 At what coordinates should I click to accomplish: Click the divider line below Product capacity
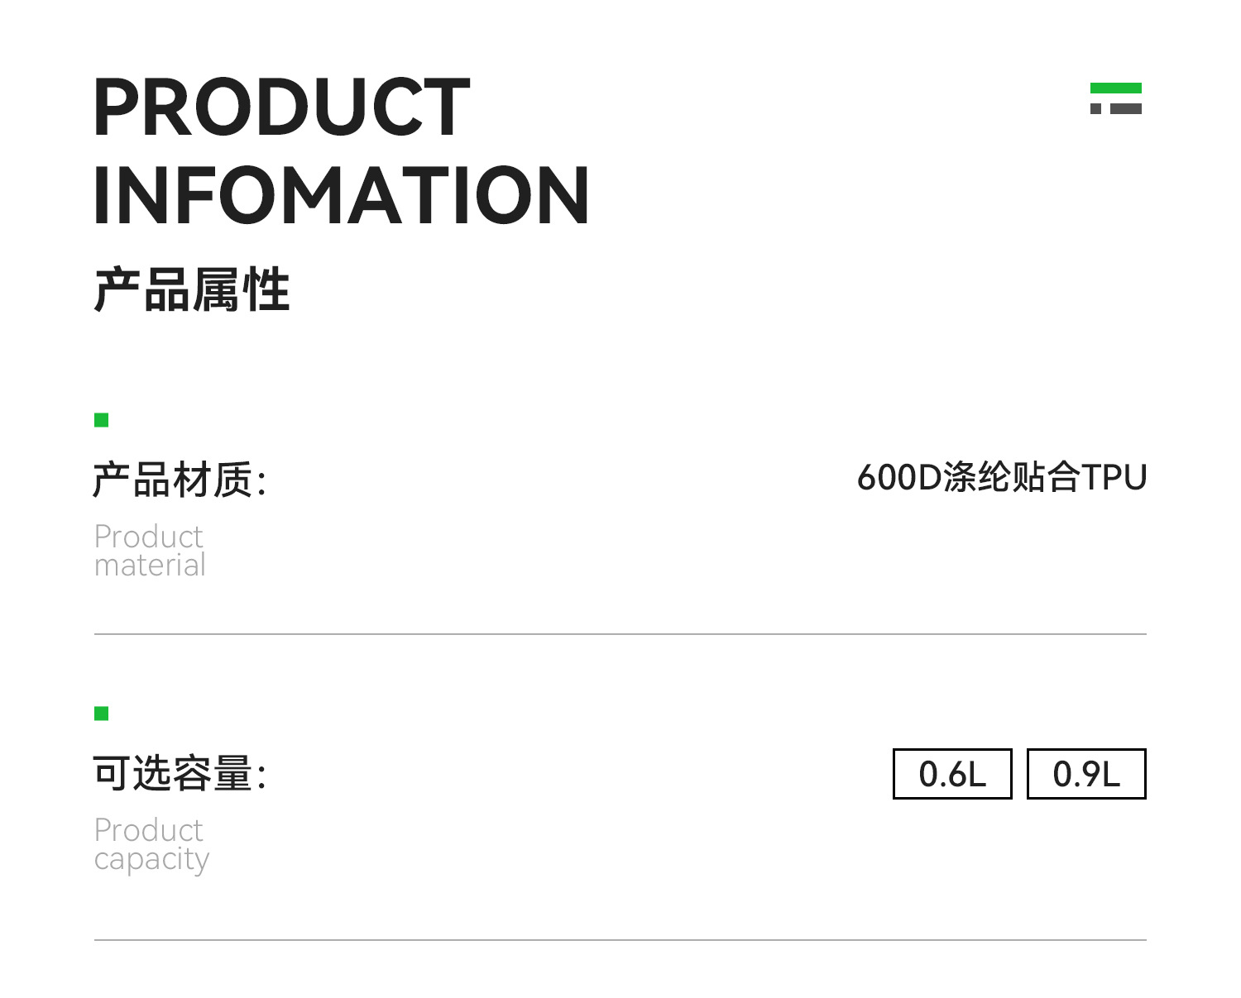[x=620, y=940]
